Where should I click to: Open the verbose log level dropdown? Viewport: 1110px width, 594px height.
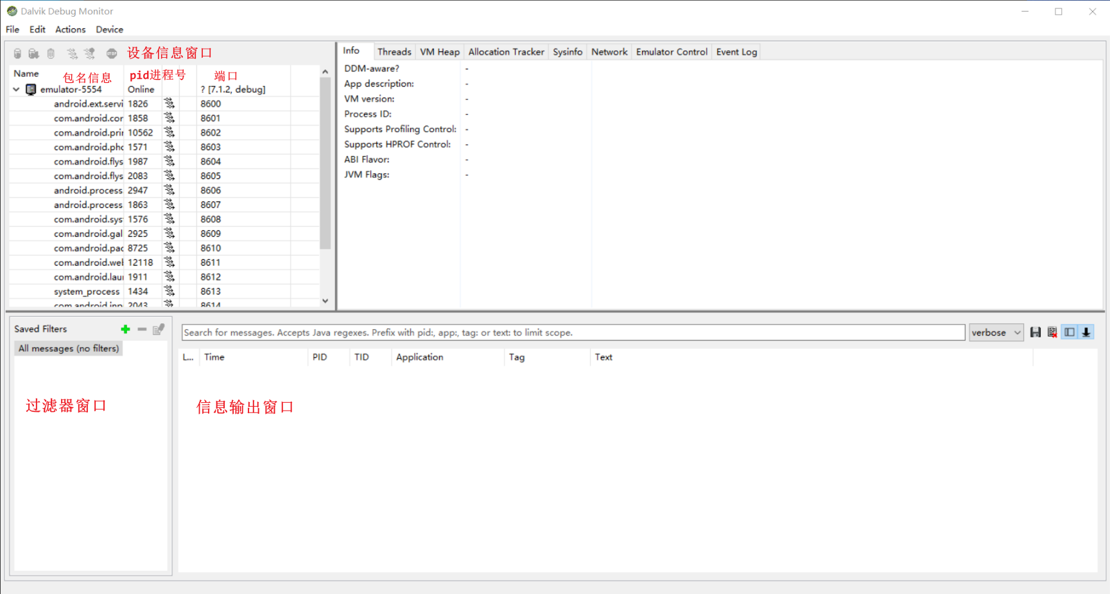click(x=996, y=332)
